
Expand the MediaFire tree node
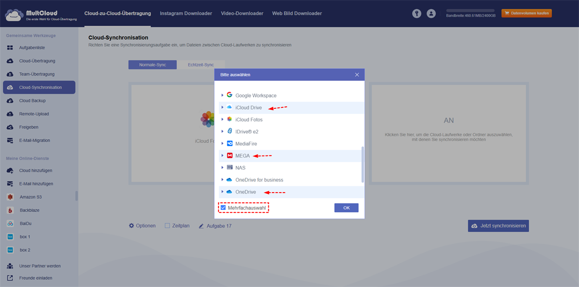coord(222,143)
